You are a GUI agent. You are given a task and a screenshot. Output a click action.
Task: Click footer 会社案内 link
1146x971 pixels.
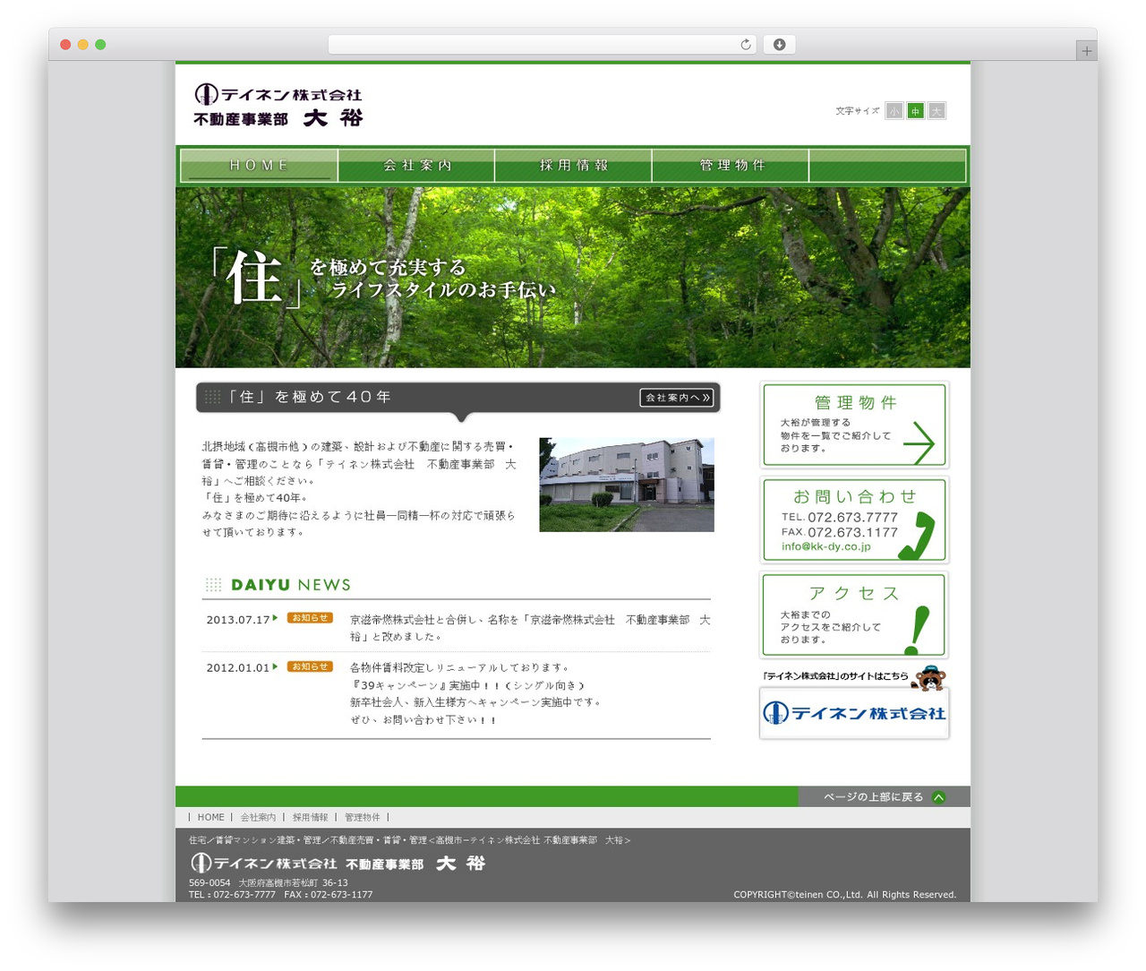pos(258,818)
